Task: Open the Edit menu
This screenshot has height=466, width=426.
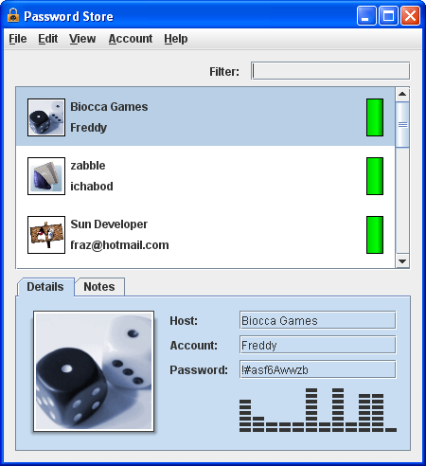Action: (48, 39)
